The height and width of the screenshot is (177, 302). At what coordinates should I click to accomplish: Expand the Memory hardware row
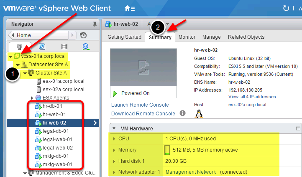click(x=114, y=150)
